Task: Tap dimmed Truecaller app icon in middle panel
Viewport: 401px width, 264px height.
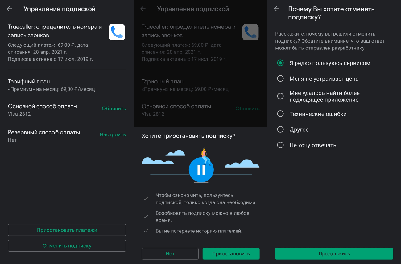Action: coord(250,32)
